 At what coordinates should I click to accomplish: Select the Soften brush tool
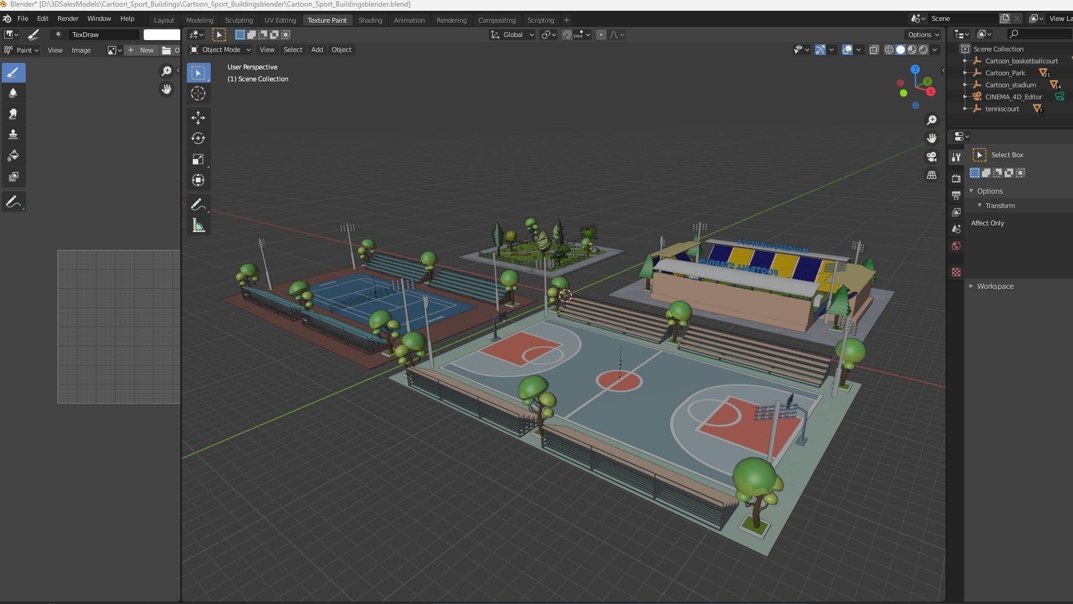pyautogui.click(x=13, y=93)
